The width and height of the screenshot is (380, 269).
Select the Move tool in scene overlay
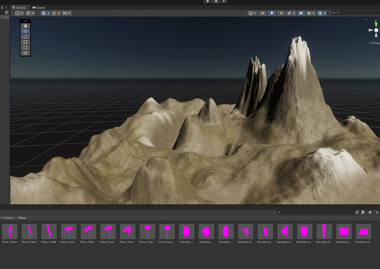pos(25,31)
